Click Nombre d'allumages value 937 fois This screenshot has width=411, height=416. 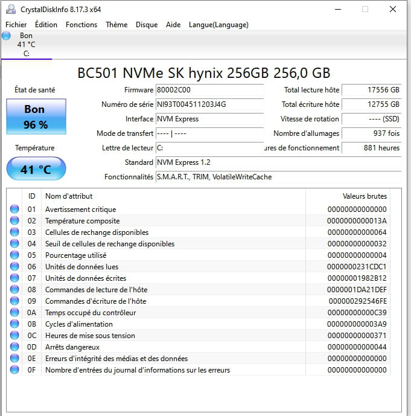pos(372,133)
